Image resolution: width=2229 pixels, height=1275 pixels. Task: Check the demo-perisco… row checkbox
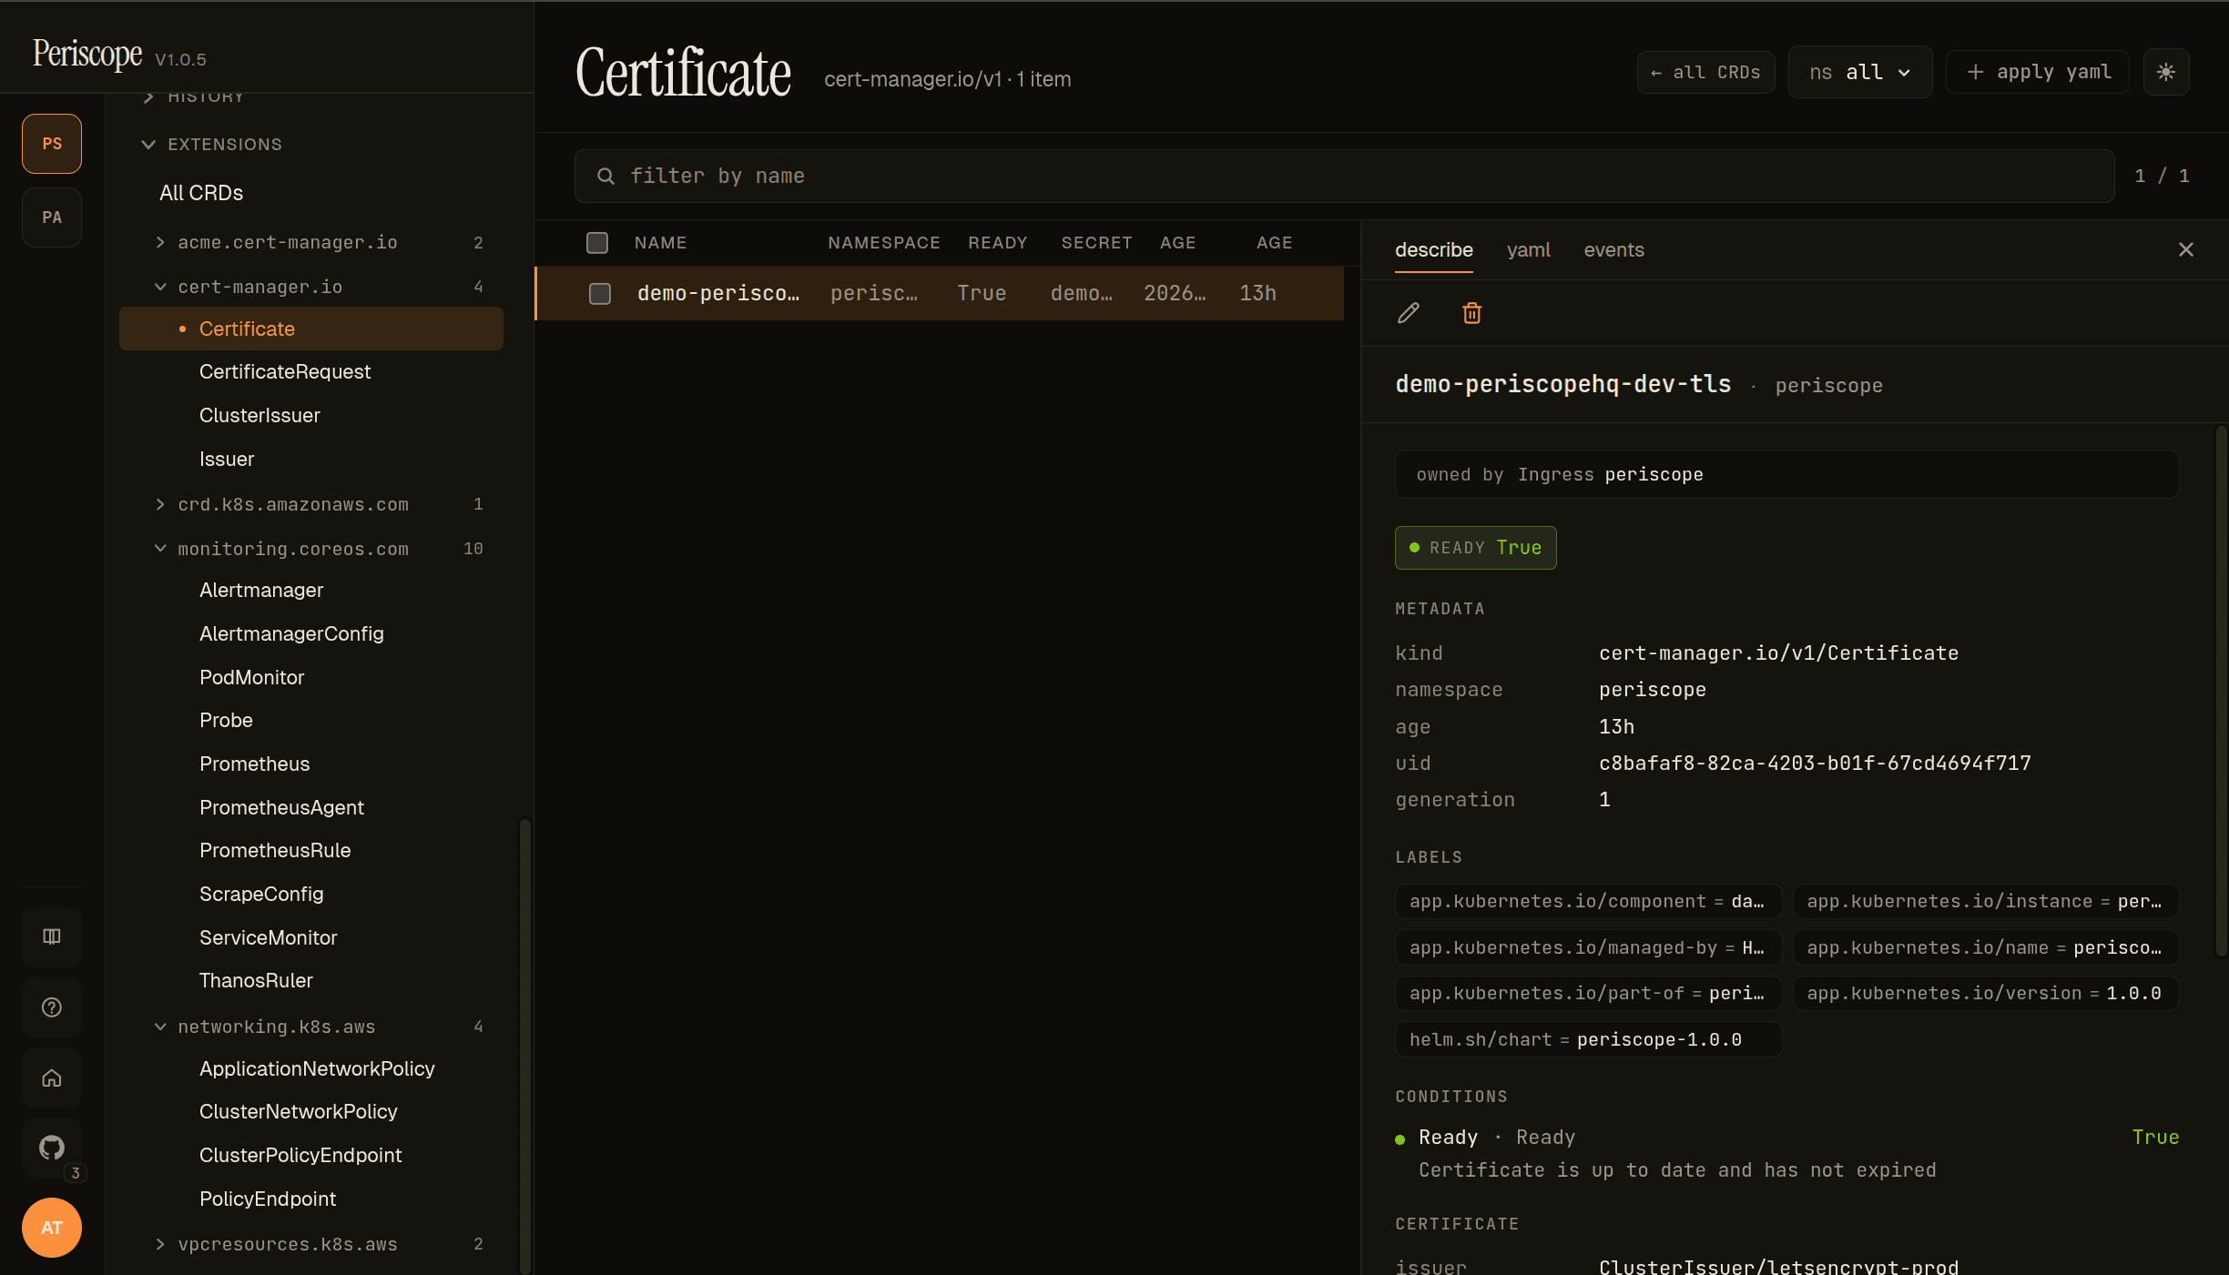pos(600,293)
